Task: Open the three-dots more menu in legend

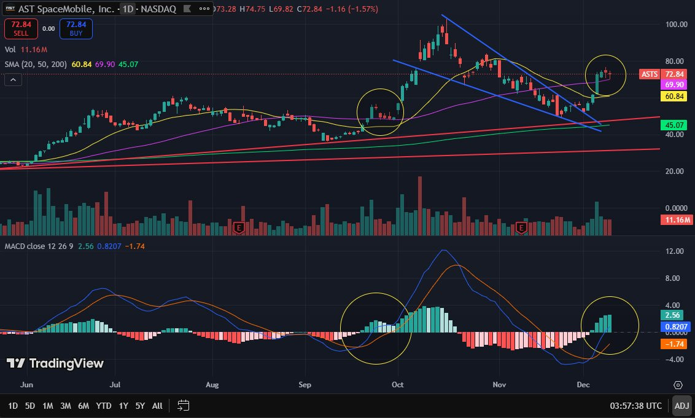Action: pos(204,9)
